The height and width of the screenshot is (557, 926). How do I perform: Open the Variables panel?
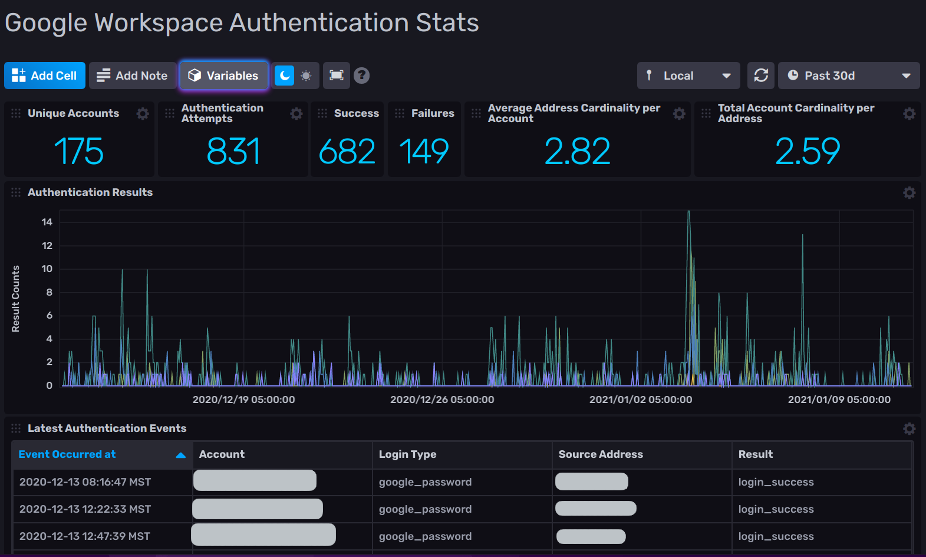(x=224, y=76)
